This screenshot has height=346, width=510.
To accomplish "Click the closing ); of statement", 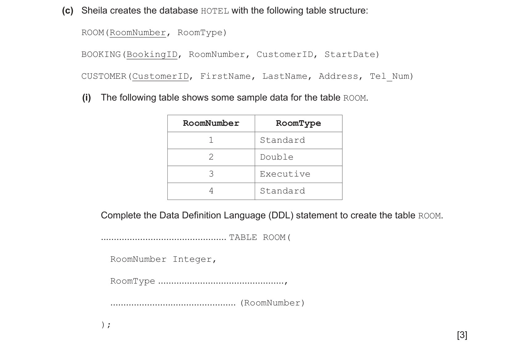I will [x=106, y=325].
